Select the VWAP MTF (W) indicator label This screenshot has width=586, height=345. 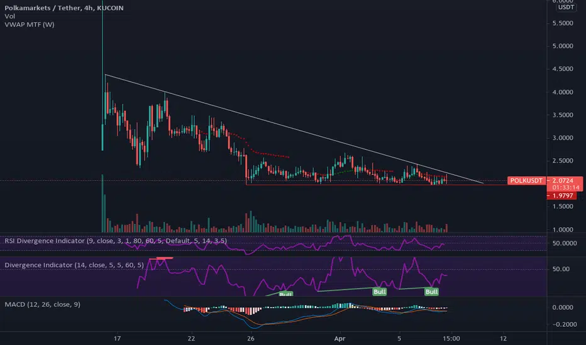click(x=30, y=24)
